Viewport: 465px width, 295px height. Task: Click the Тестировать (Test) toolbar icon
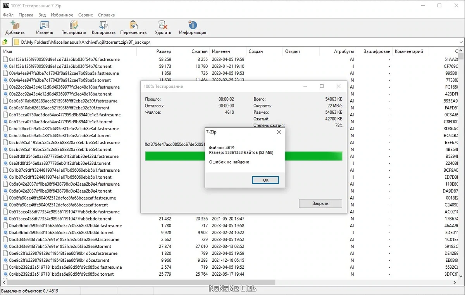(x=74, y=25)
